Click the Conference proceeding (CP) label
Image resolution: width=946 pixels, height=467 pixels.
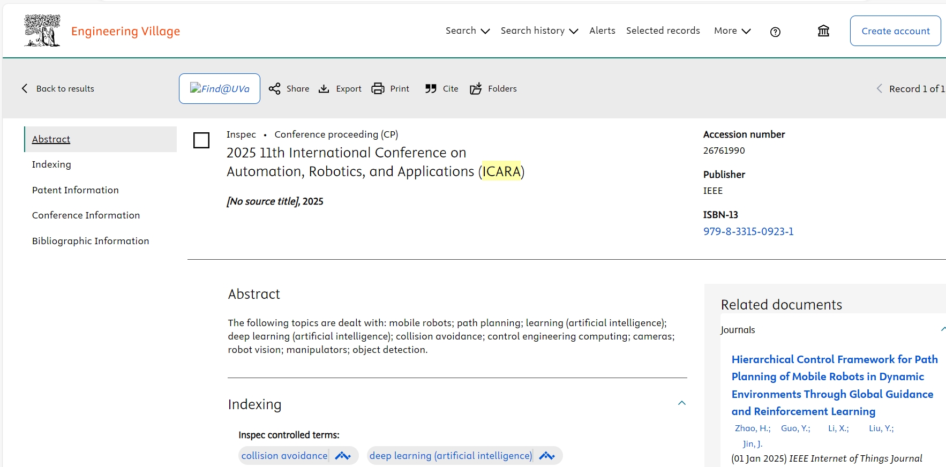click(x=336, y=134)
